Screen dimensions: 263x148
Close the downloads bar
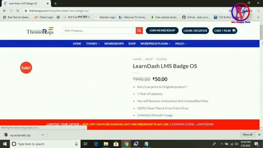(x=259, y=134)
